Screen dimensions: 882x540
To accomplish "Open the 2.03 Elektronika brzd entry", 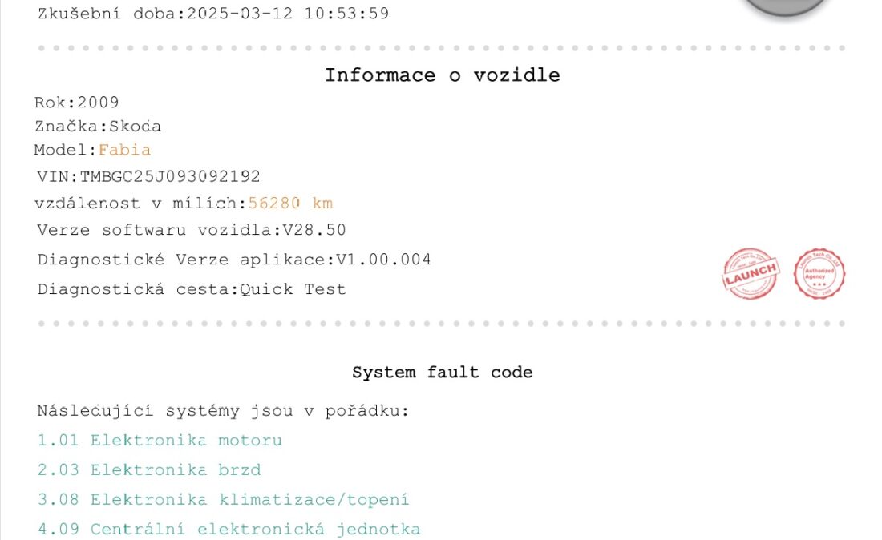I will point(149,469).
